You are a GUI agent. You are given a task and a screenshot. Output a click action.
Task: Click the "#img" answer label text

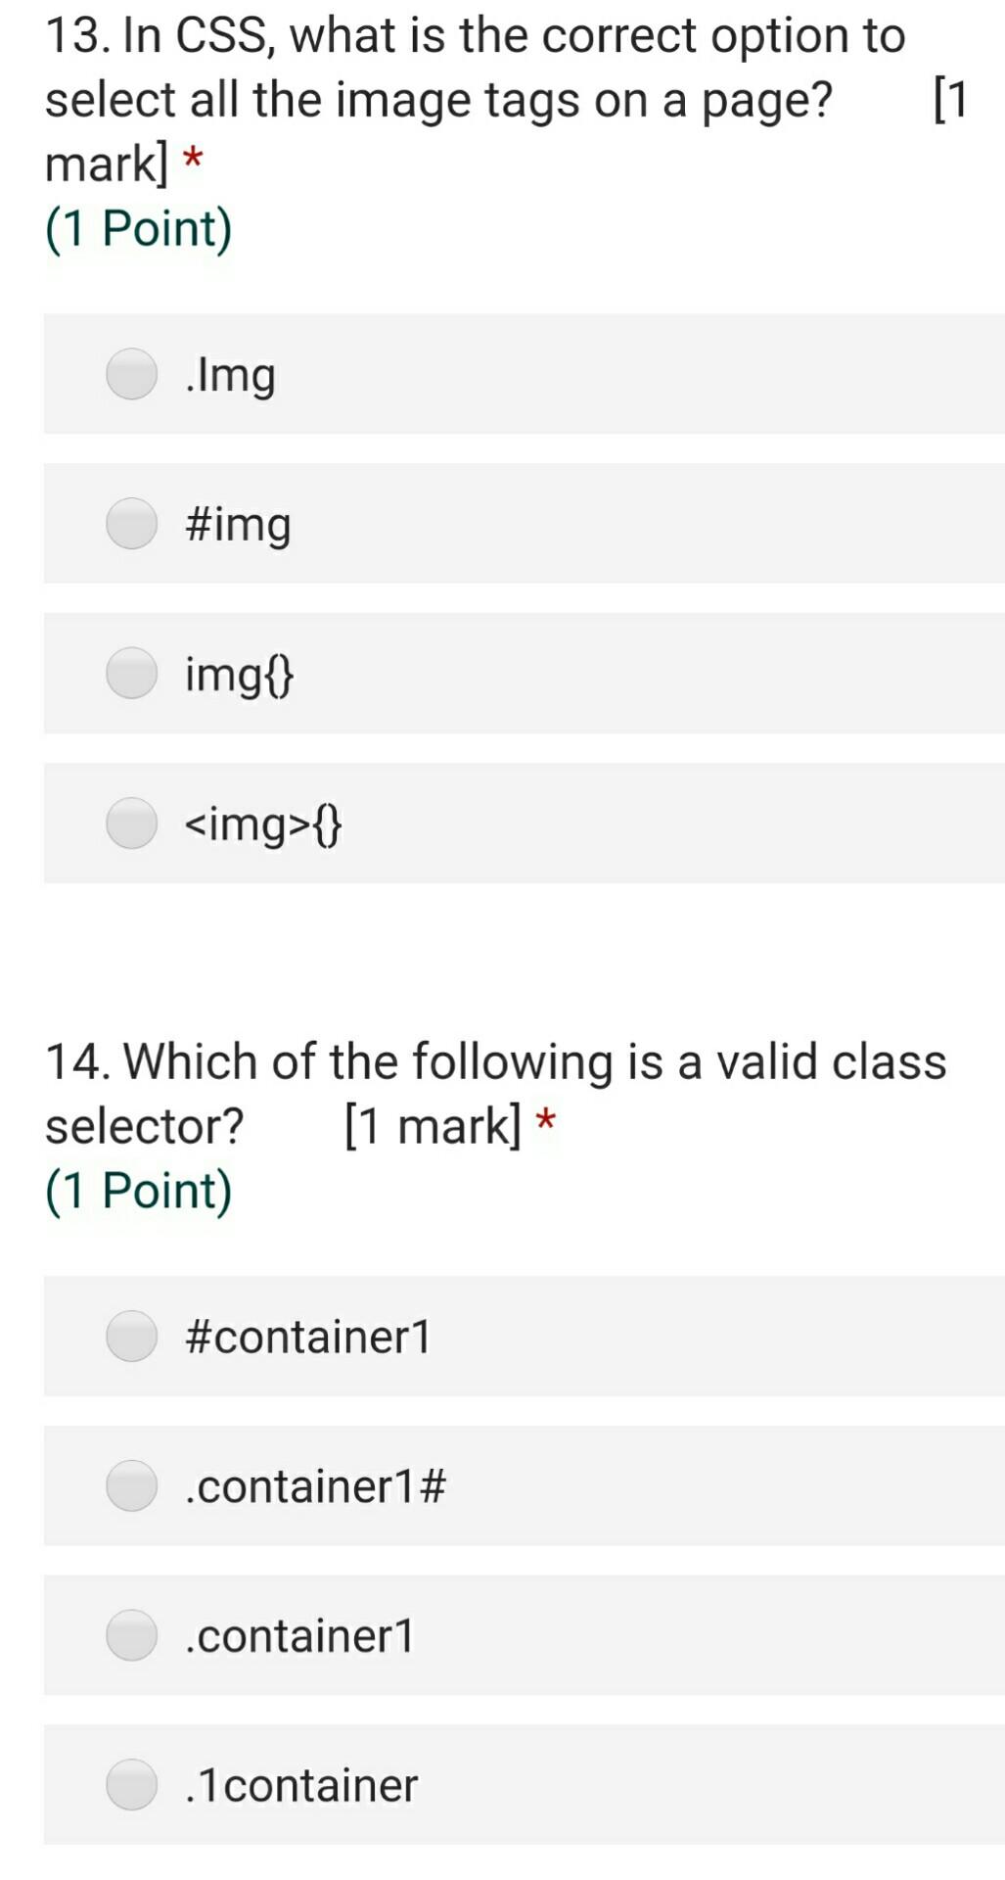click(239, 526)
